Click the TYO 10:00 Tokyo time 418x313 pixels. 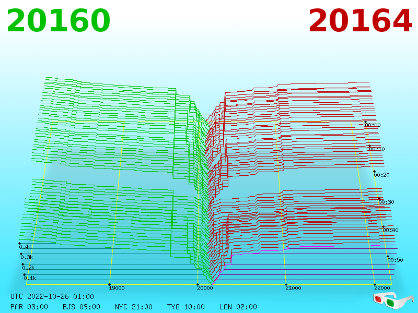(186, 307)
